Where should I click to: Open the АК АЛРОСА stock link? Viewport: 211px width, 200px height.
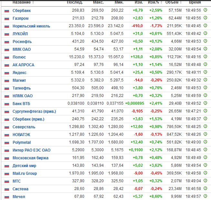tap(23, 65)
